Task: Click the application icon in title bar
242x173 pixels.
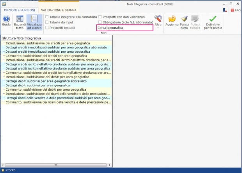Action: click(x=4, y=4)
